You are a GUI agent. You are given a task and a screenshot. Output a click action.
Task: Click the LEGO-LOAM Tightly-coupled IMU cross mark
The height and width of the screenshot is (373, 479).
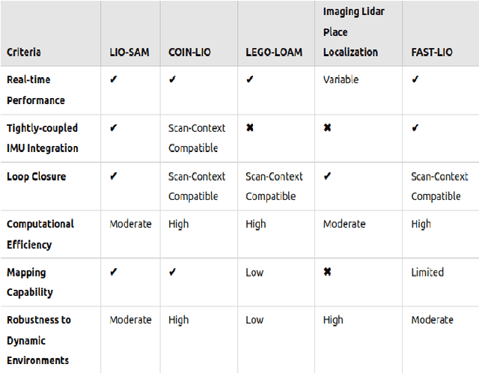249,128
